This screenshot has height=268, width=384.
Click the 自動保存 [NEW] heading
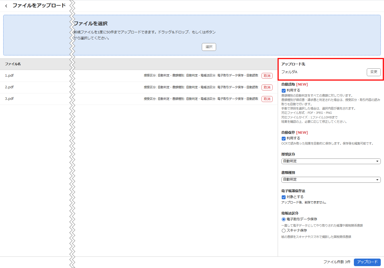coord(295,133)
